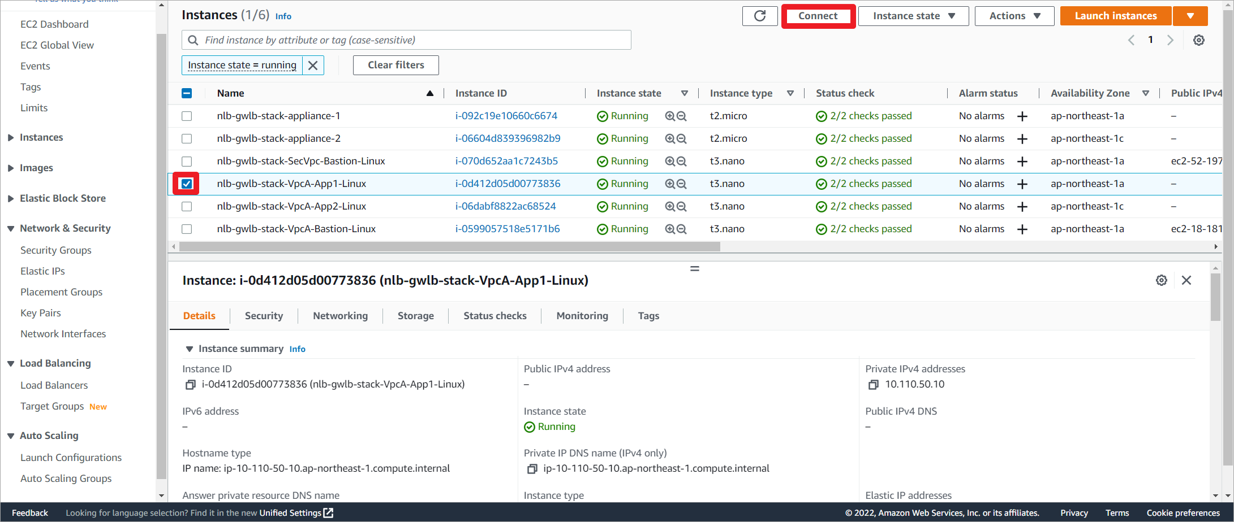Click horizontal scrollbar of instances table

(450, 247)
